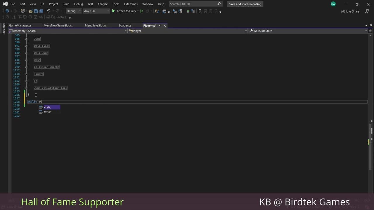Click the find in files folder icon
The height and width of the screenshot is (210, 374).
pos(157,11)
